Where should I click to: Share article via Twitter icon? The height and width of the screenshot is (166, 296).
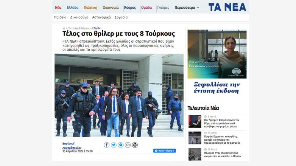[x=114, y=145]
